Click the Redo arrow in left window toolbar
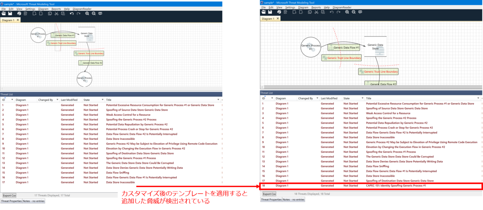 (x=78, y=13)
